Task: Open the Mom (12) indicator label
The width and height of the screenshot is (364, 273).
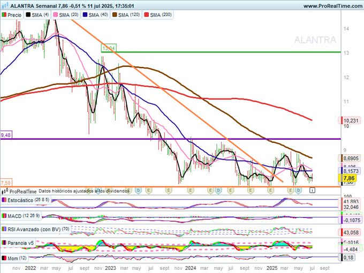Action: [x=14, y=258]
